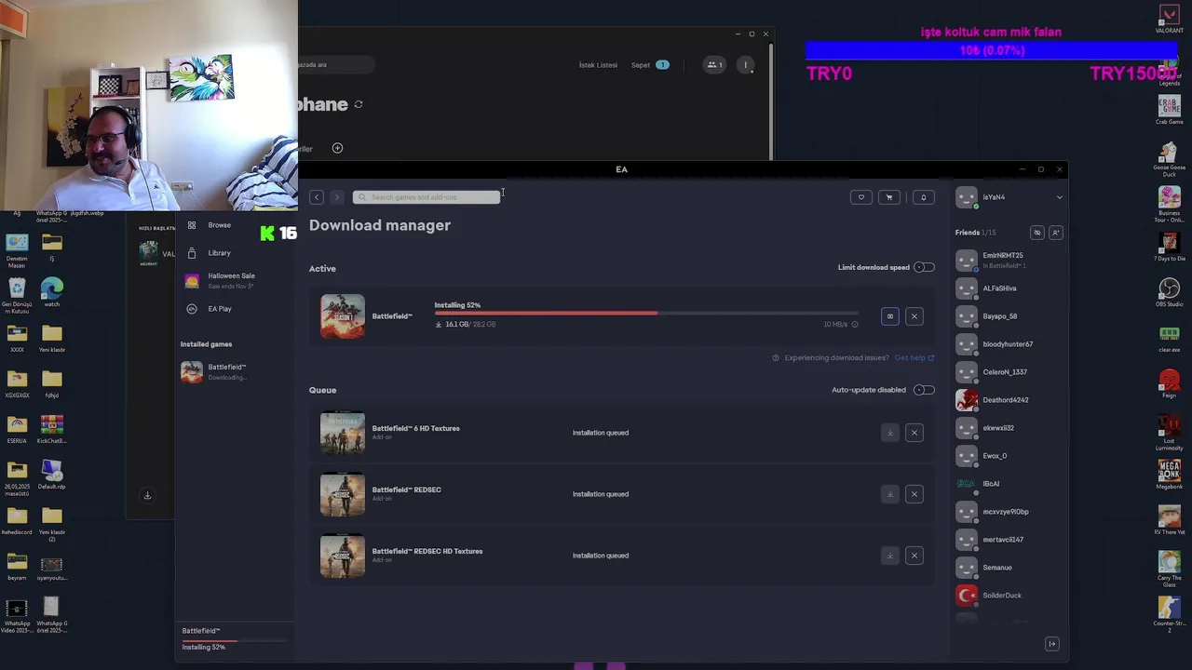Open friends icon in background store window
The image size is (1192, 670).
714,64
